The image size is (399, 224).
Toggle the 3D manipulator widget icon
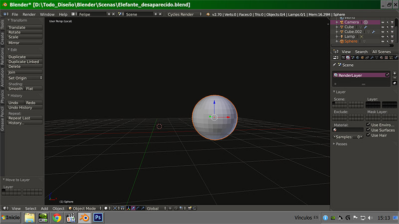click(x=129, y=208)
